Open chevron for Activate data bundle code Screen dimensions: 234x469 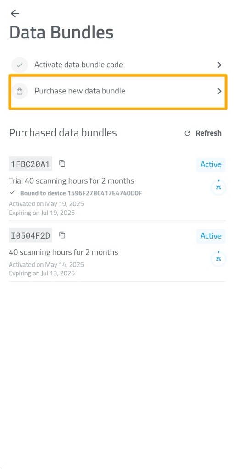click(x=220, y=65)
